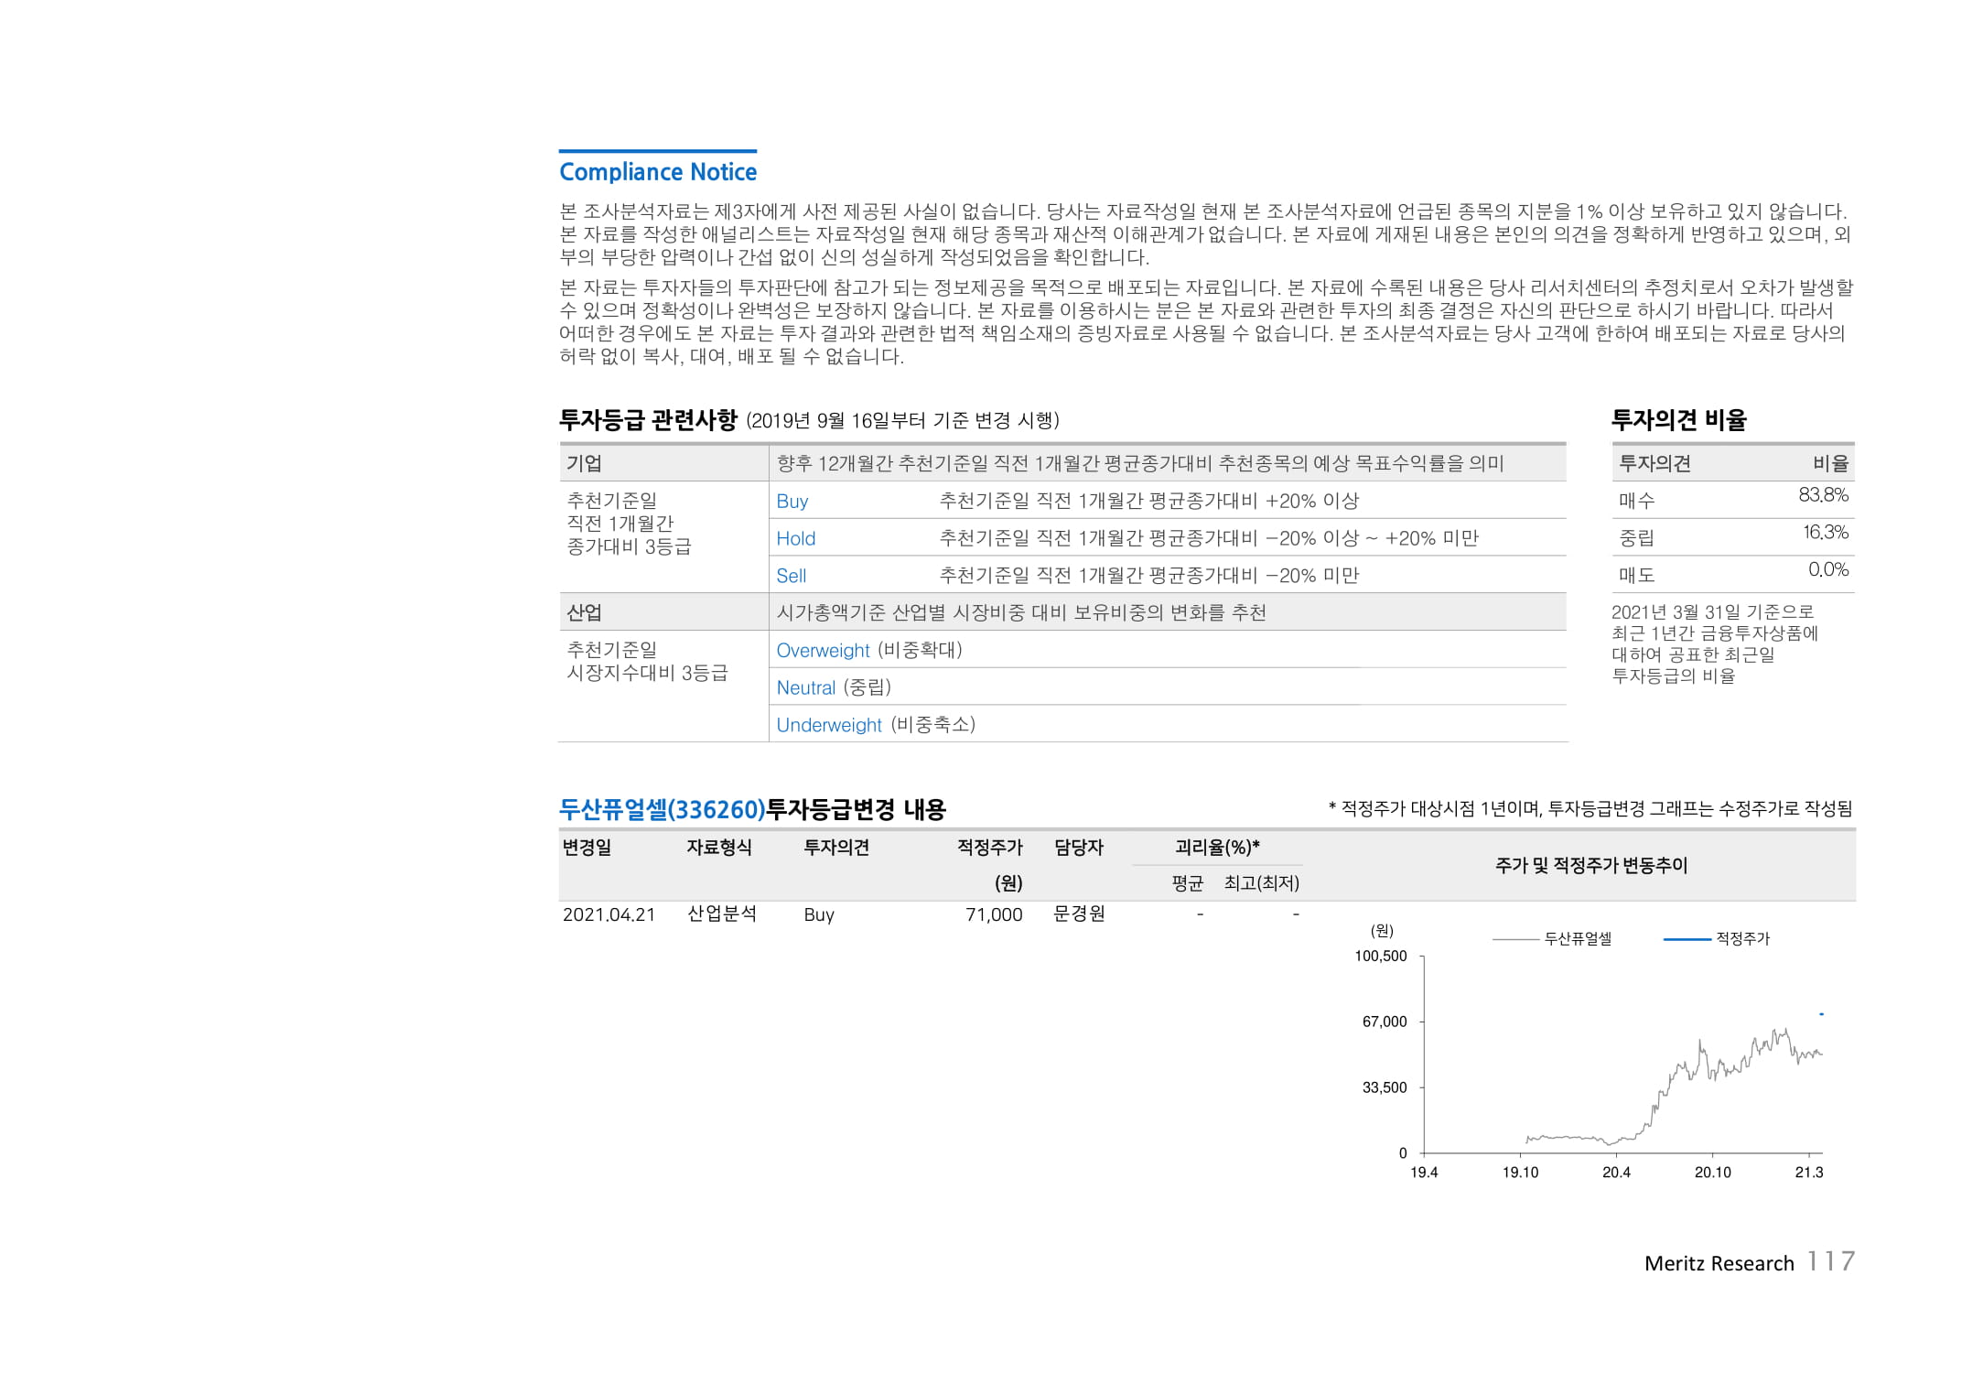Viewport: 1983px width, 1373px height.
Task: Click the Overweight rating text
Action: pyautogui.click(x=823, y=650)
